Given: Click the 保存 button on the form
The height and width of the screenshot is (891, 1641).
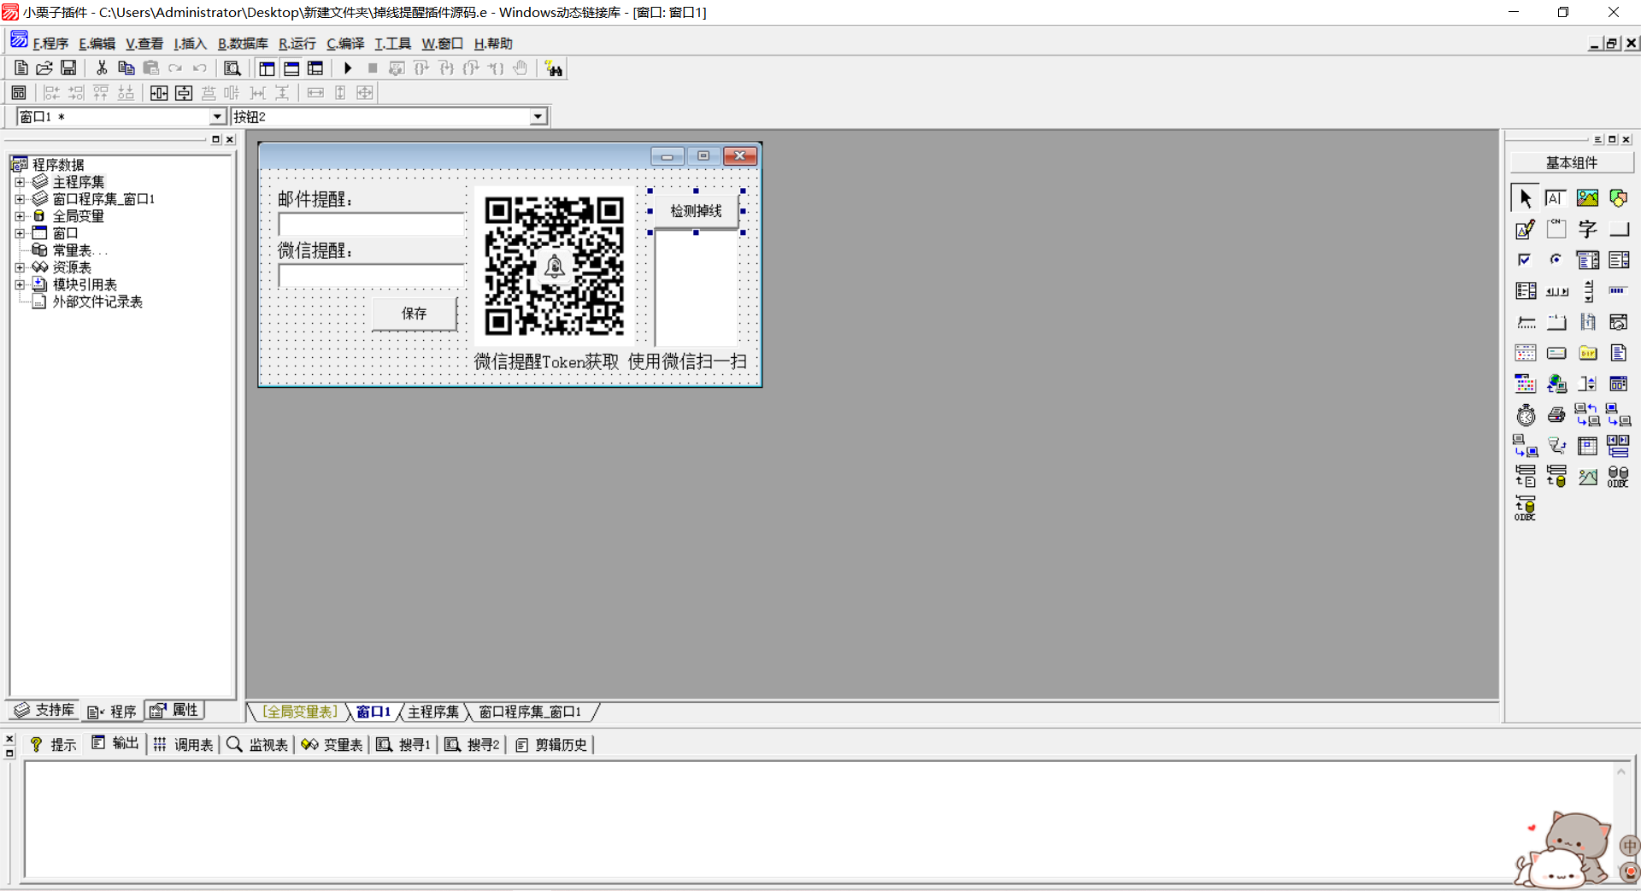Looking at the screenshot, I should coord(415,314).
